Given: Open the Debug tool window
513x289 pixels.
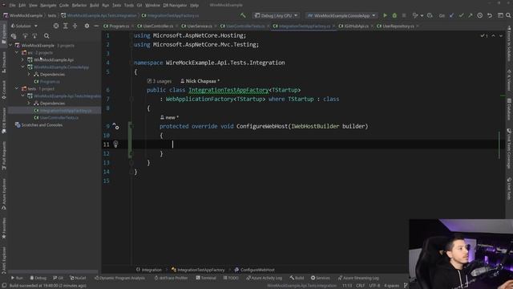Looking at the screenshot, I should [38, 278].
